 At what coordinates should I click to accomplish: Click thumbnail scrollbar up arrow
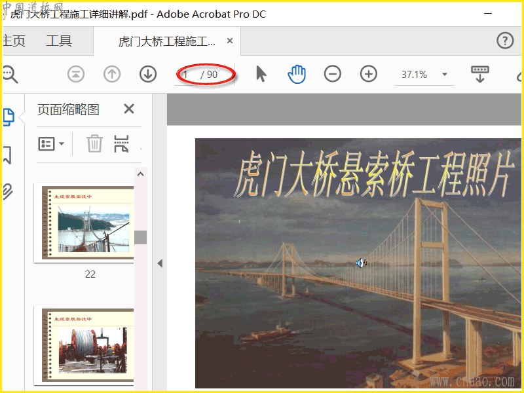coord(141,174)
